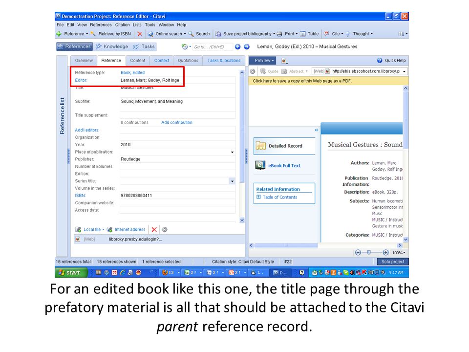Adjust the preview zoom slider handle
Viewport: 469px width, 352px height.
[x=369, y=253]
